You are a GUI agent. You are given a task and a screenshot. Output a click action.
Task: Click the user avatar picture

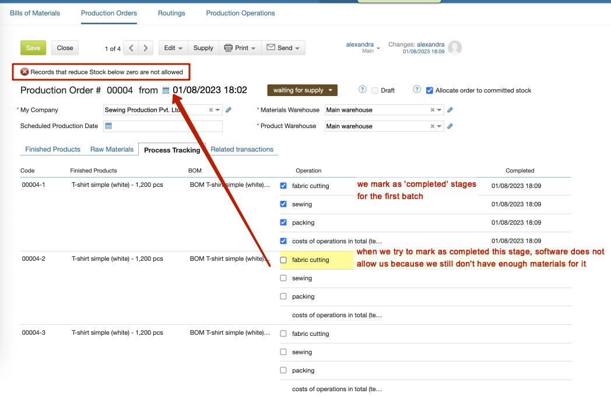pyautogui.click(x=455, y=48)
